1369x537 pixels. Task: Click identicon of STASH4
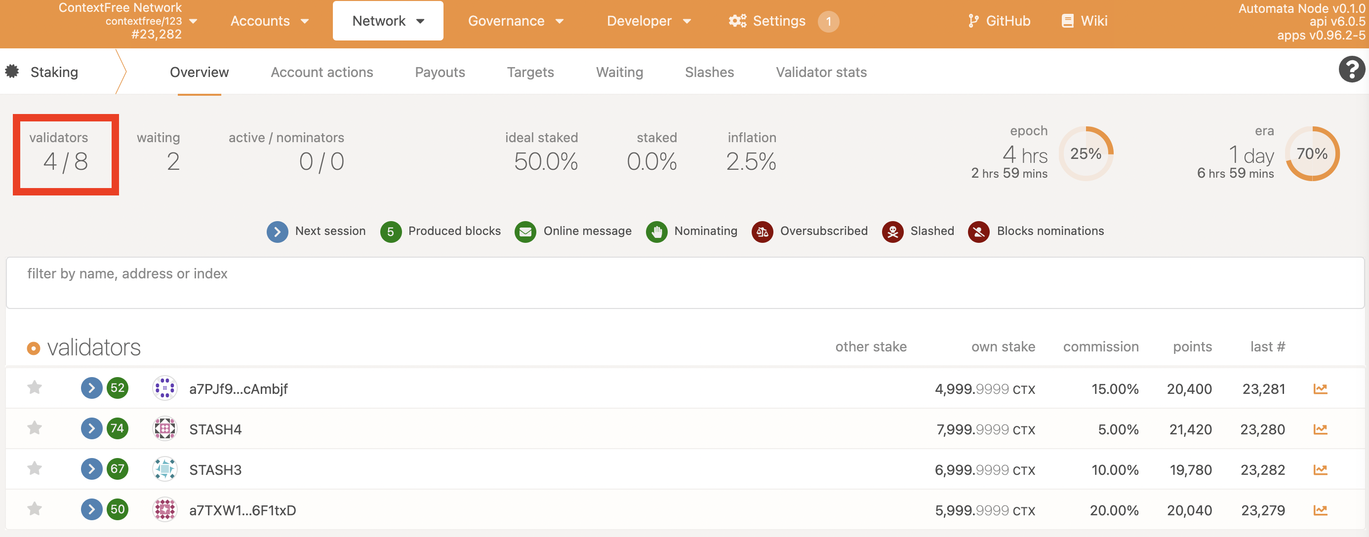165,428
